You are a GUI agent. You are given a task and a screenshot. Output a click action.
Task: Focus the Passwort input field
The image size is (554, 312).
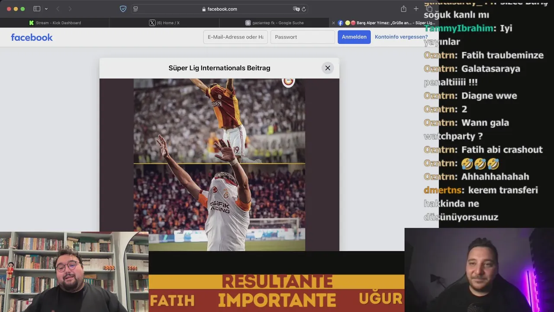[303, 37]
